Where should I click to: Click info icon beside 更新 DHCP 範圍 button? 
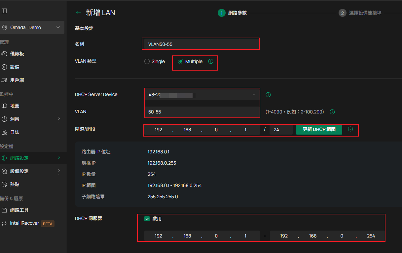point(350,129)
